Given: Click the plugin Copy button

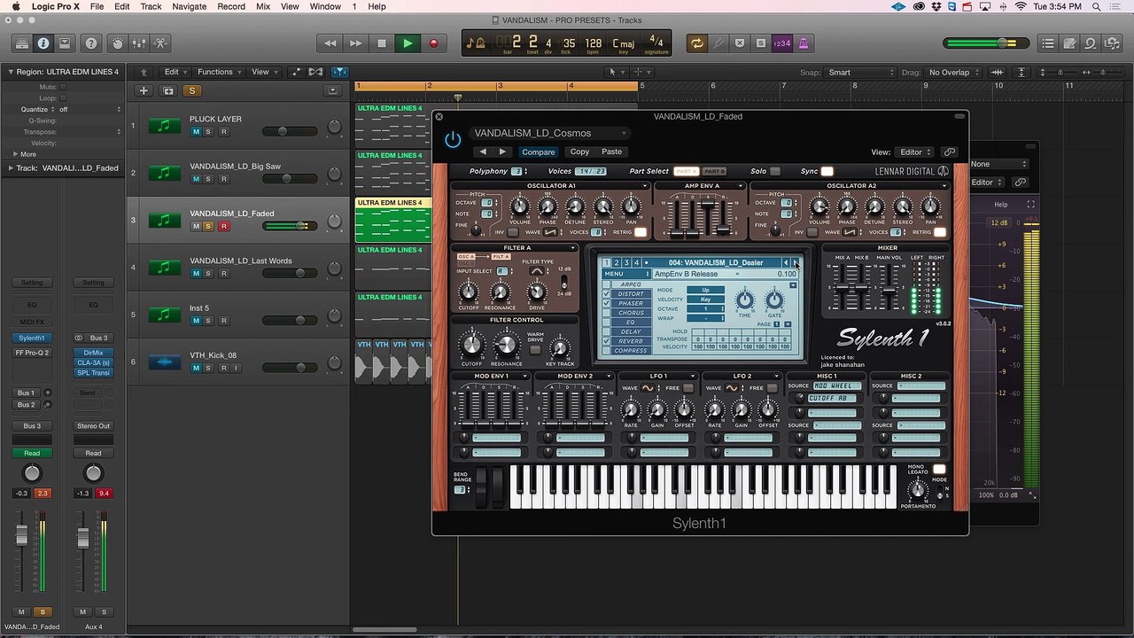Looking at the screenshot, I should click(579, 152).
